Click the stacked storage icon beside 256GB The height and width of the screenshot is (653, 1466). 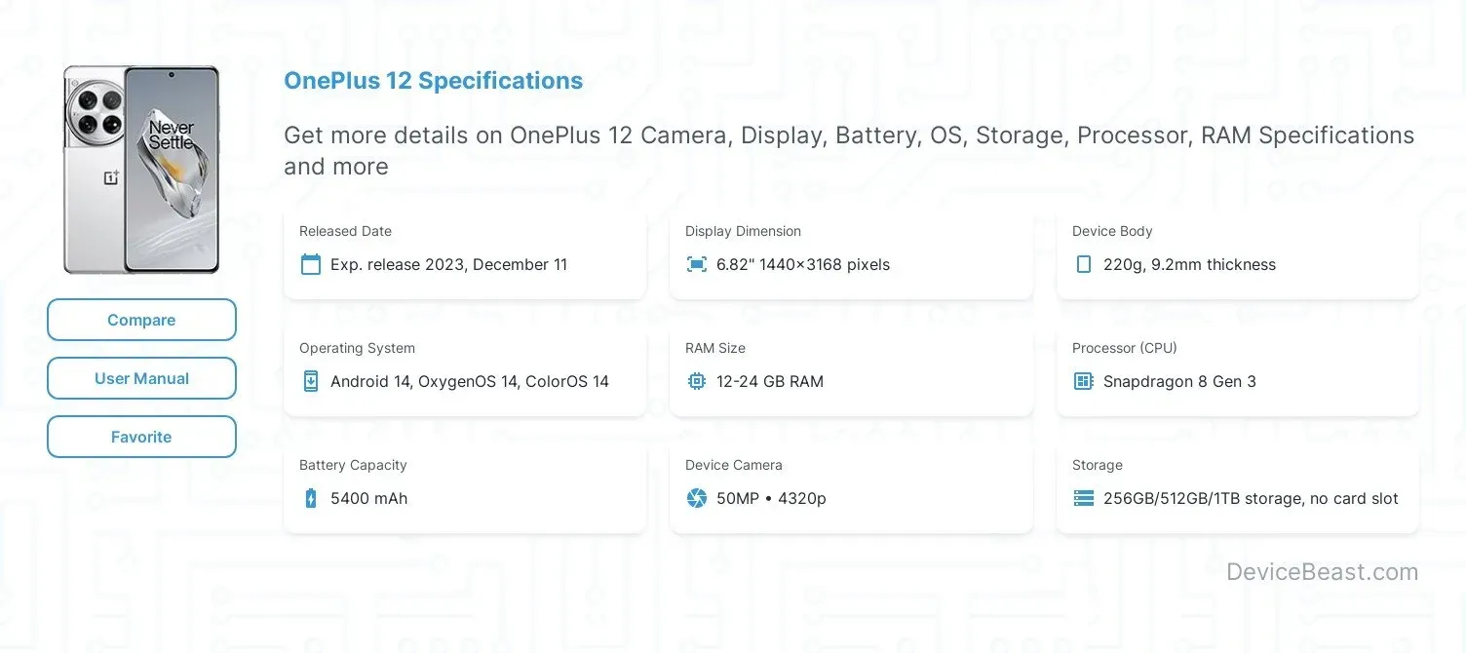(1083, 498)
